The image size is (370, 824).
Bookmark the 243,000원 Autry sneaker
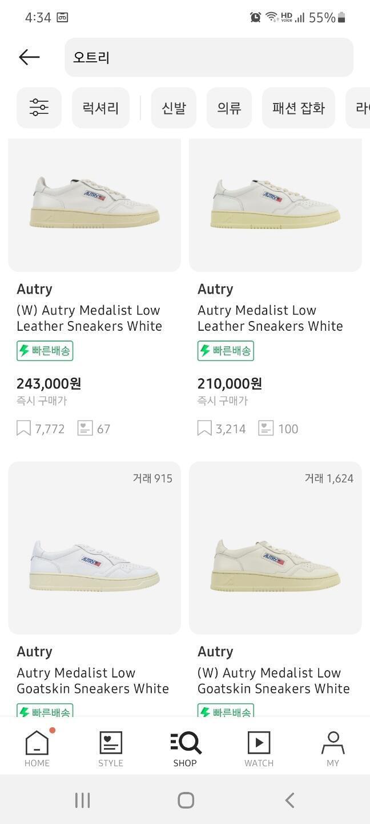(x=23, y=429)
